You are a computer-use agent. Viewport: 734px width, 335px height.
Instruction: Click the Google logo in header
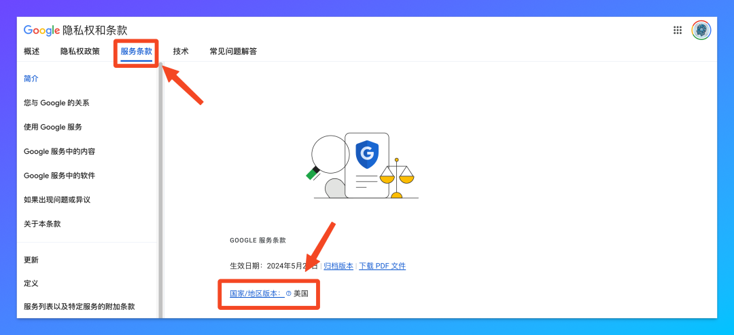pos(41,31)
